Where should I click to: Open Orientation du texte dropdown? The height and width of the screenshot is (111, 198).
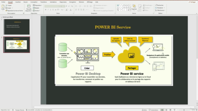101,5
